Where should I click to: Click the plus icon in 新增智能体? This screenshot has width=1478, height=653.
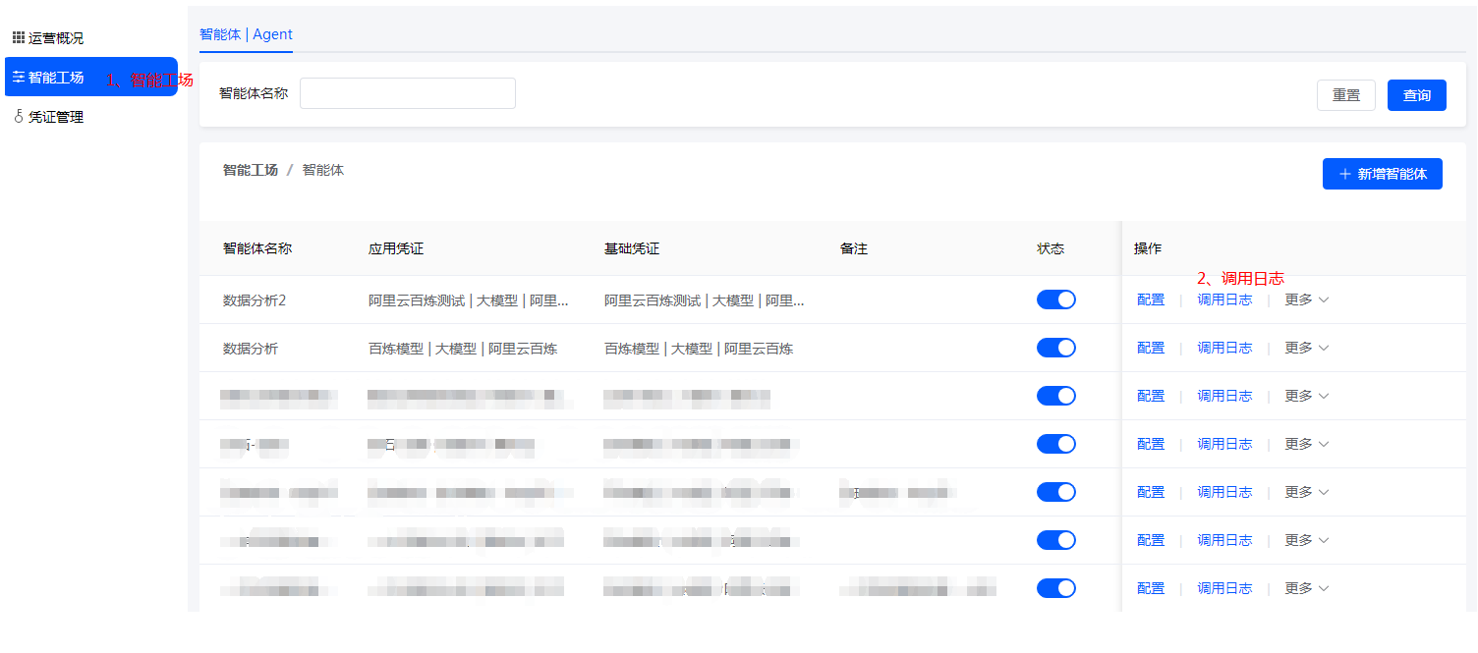[1344, 174]
